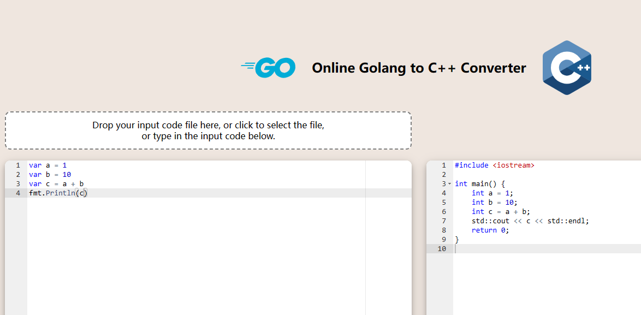The width and height of the screenshot is (641, 315).
Task: Click empty line 2 in output editor
Action: (x=547, y=175)
